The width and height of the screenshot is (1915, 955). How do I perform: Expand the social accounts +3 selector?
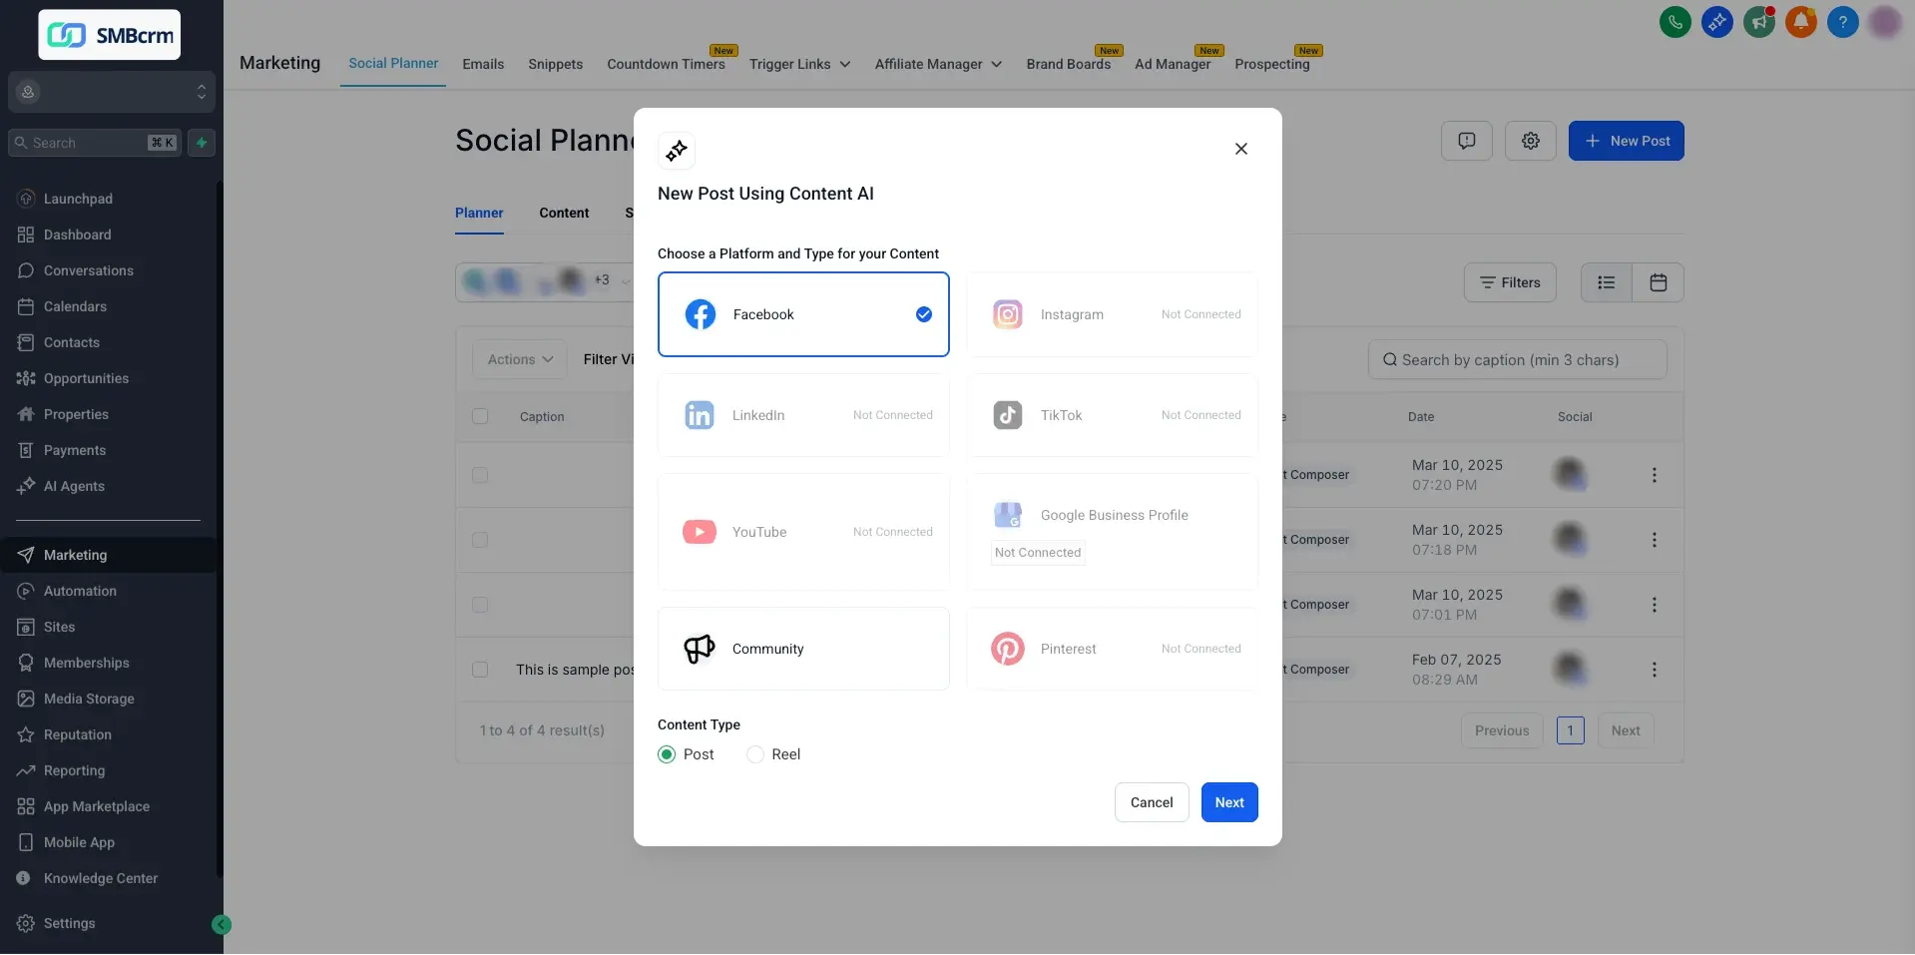click(545, 281)
